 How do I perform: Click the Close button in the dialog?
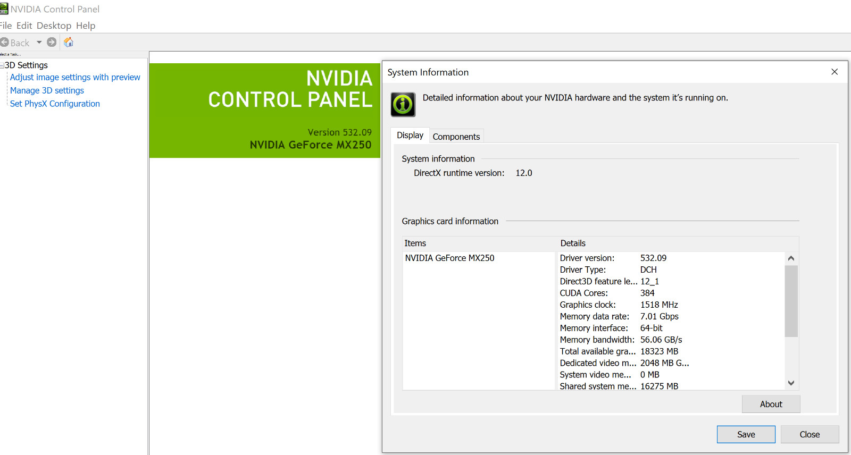810,435
